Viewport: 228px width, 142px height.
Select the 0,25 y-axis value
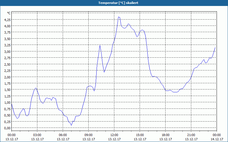pyautogui.click(x=8, y=122)
